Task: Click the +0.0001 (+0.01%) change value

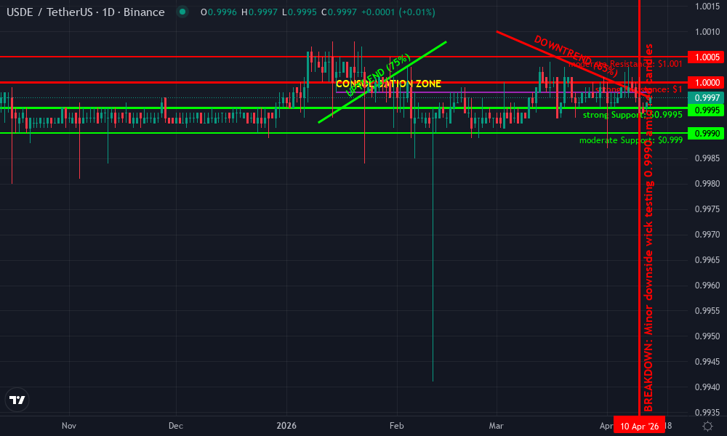Action: click(x=398, y=12)
